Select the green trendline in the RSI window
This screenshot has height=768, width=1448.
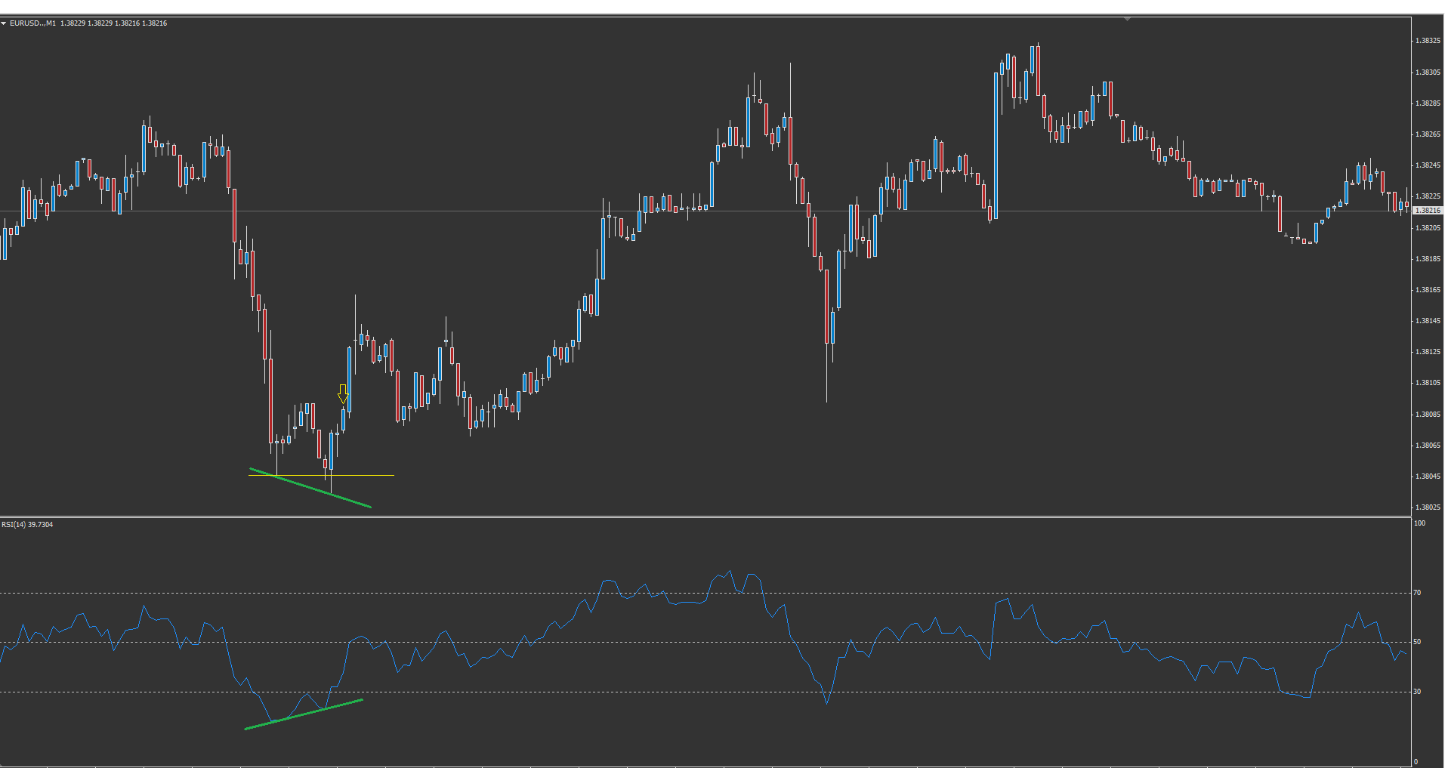click(304, 714)
